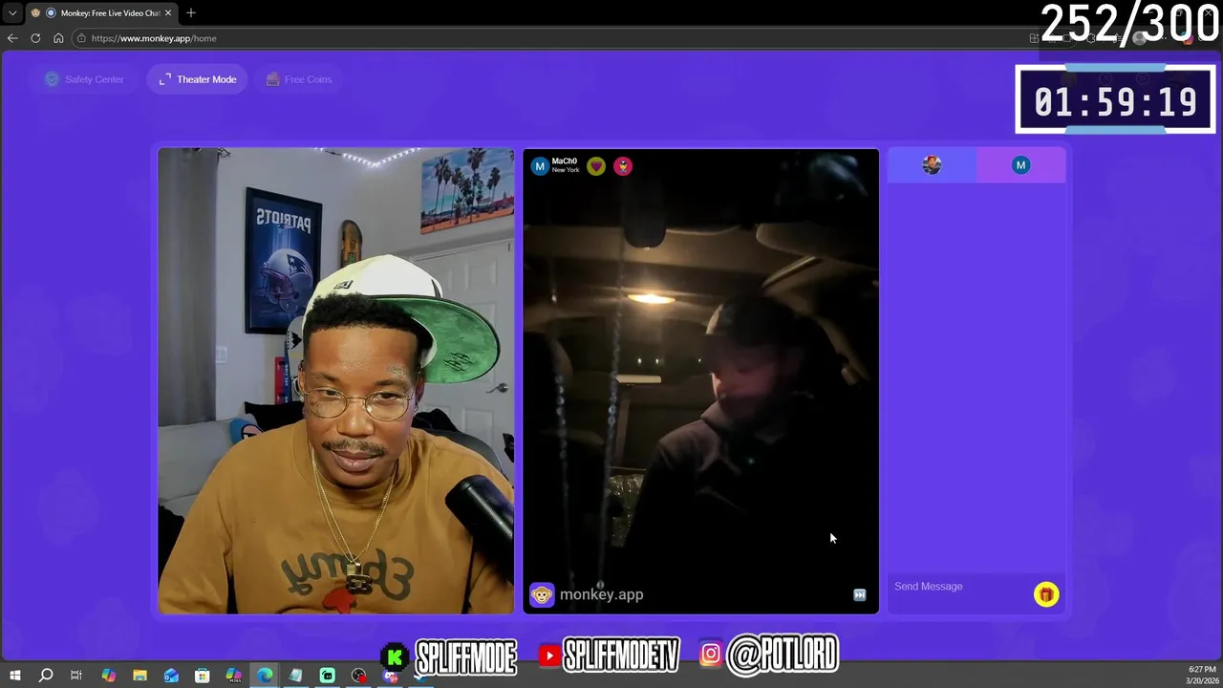Image resolution: width=1223 pixels, height=688 pixels.
Task: Open the Streamlabs green icon on taskbar
Action: [328, 676]
